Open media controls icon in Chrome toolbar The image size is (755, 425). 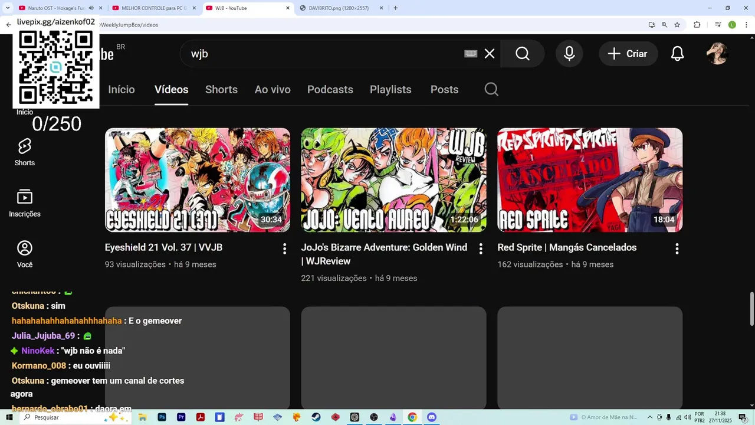point(718,25)
